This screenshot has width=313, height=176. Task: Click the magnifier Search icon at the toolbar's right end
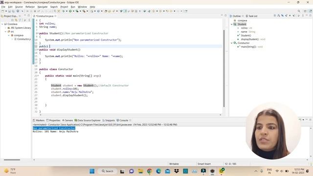[x=299, y=11]
